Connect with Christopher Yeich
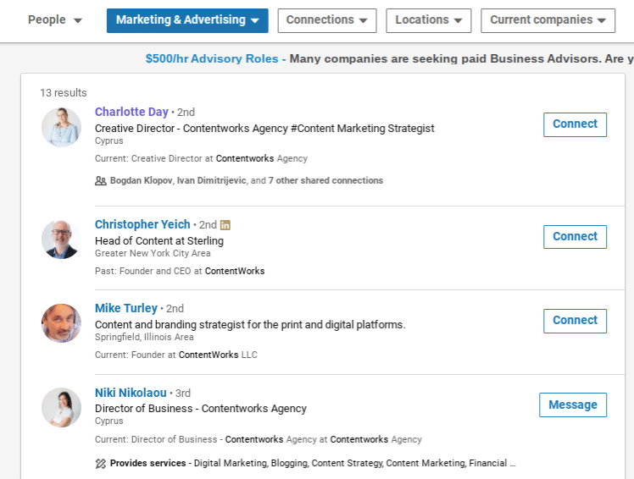This screenshot has height=479, width=634. [575, 237]
